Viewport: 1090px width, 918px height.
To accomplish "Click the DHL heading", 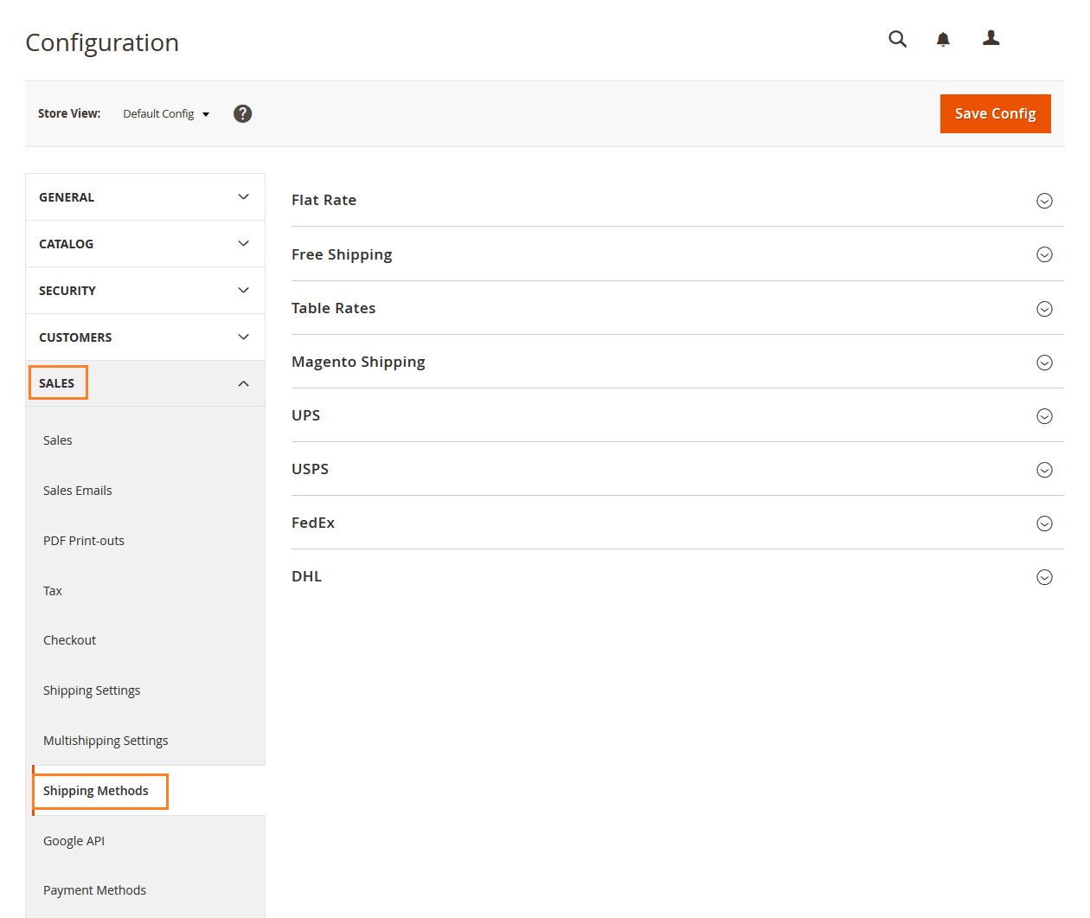I will (x=306, y=576).
